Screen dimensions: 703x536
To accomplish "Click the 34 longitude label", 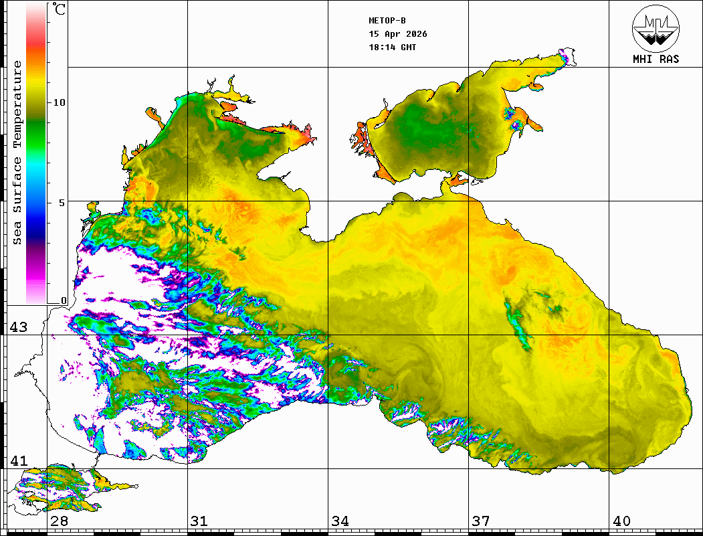I will 340,521.
